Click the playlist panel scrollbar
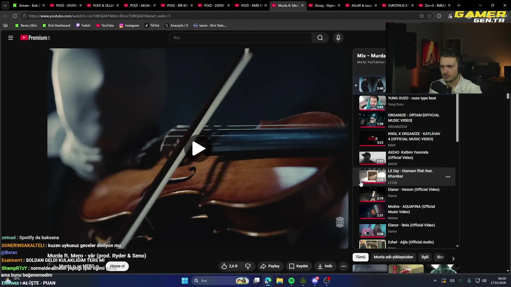 [x=457, y=118]
